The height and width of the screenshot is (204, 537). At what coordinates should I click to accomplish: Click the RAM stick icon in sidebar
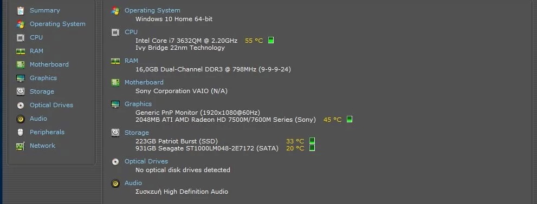21,51
